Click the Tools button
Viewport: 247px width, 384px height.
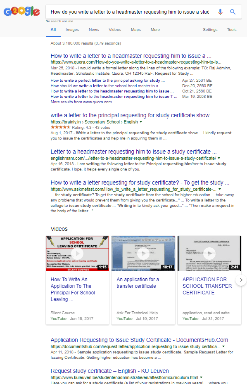(x=232, y=30)
